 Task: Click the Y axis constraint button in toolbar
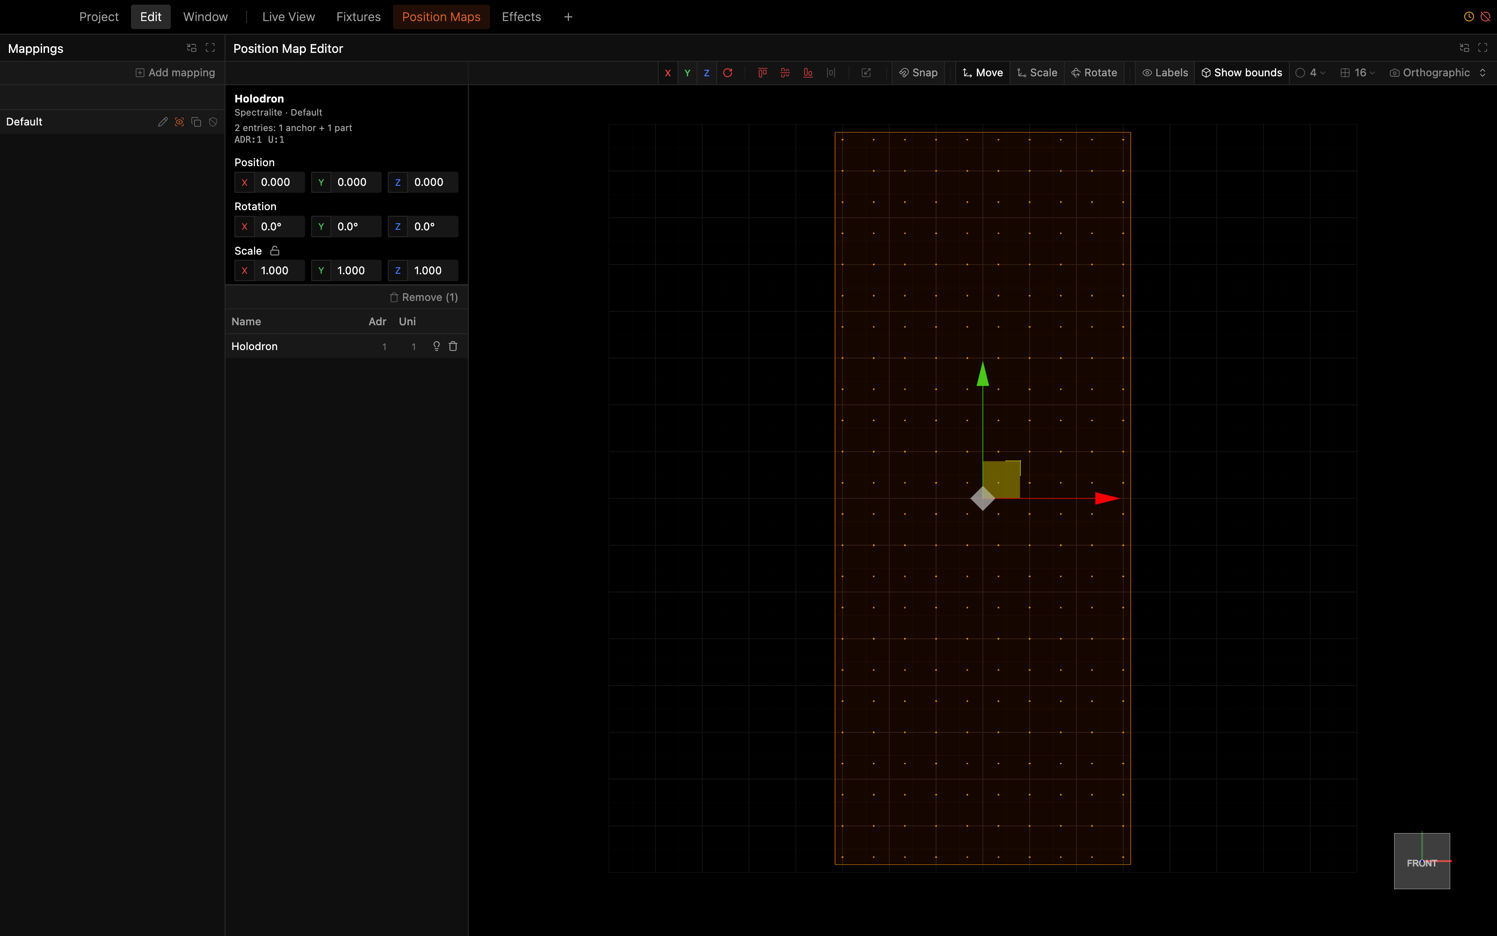tap(687, 73)
